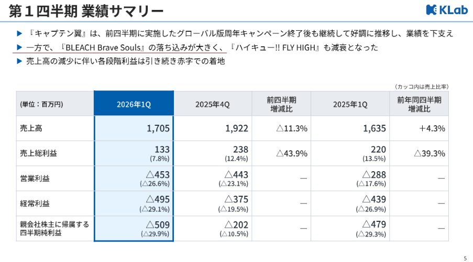The height and width of the screenshot is (262, 473).
Task: Click the page number 5
Action: pyautogui.click(x=465, y=258)
